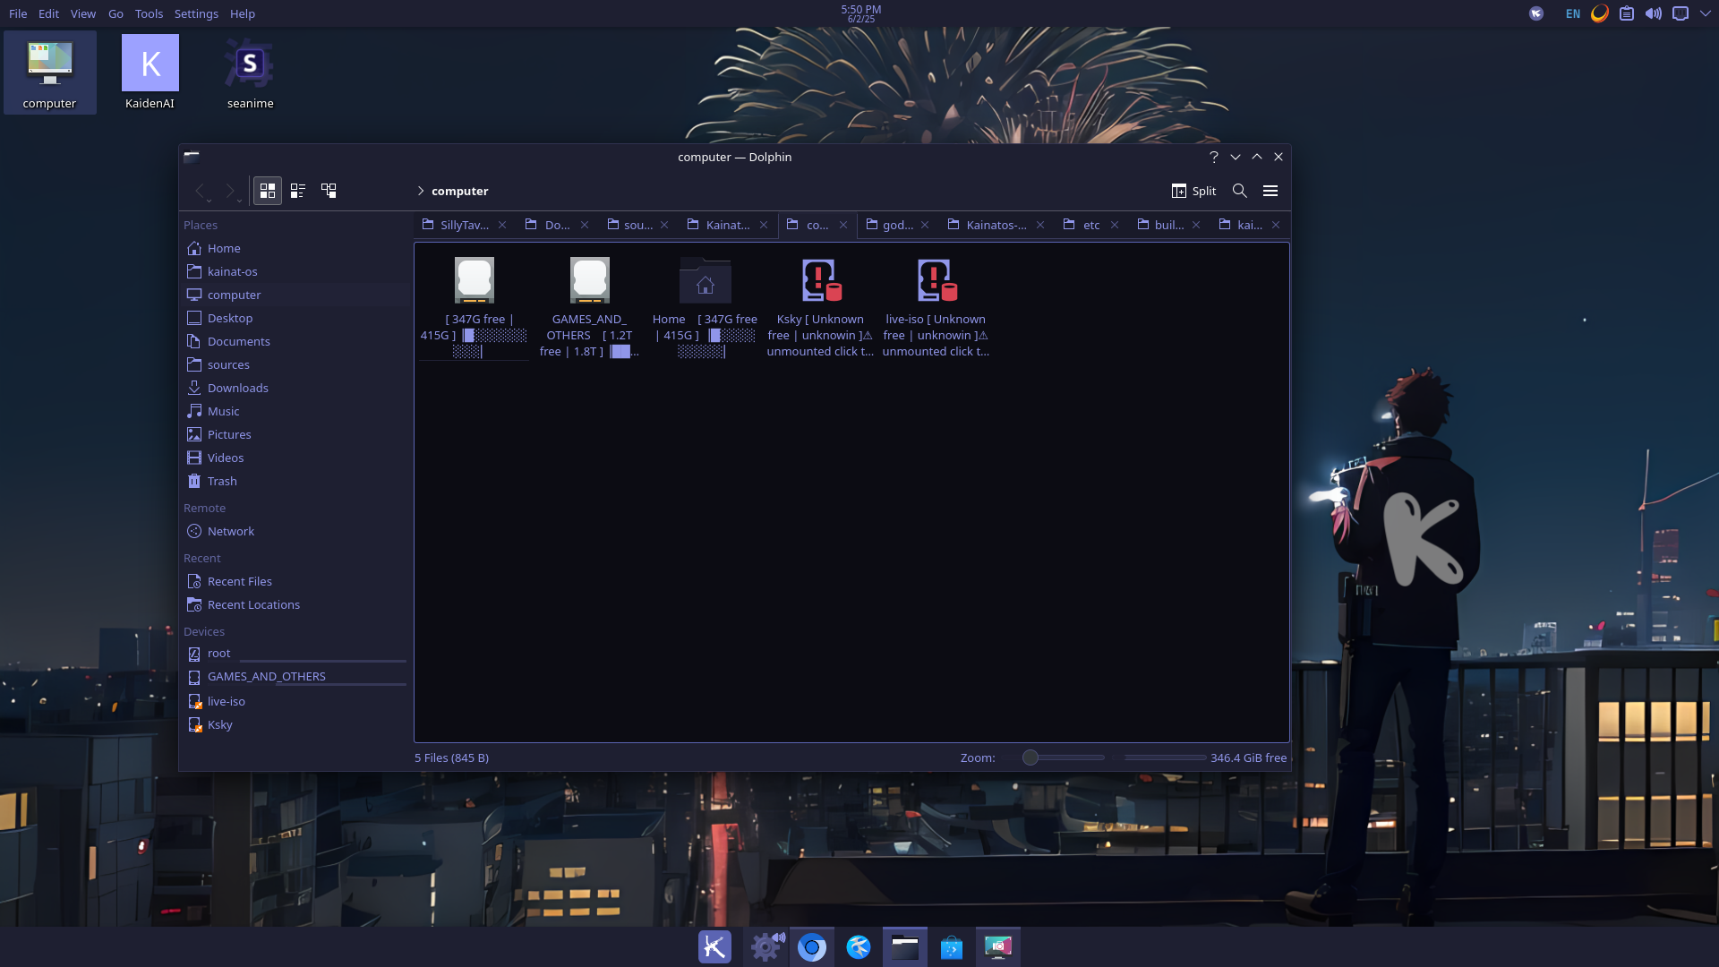The image size is (1719, 967).
Task: Click the Dolphin context help button
Action: 1214,157
